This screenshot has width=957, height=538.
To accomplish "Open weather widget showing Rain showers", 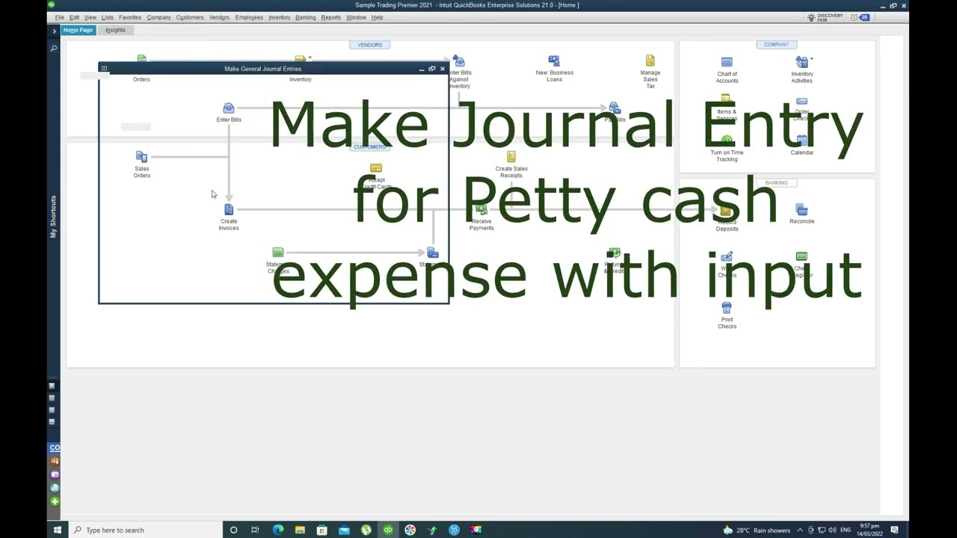I will tap(757, 530).
